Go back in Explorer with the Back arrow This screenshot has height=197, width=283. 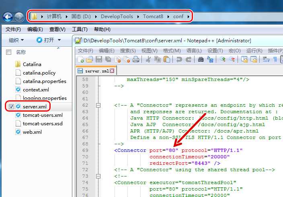point(8,17)
